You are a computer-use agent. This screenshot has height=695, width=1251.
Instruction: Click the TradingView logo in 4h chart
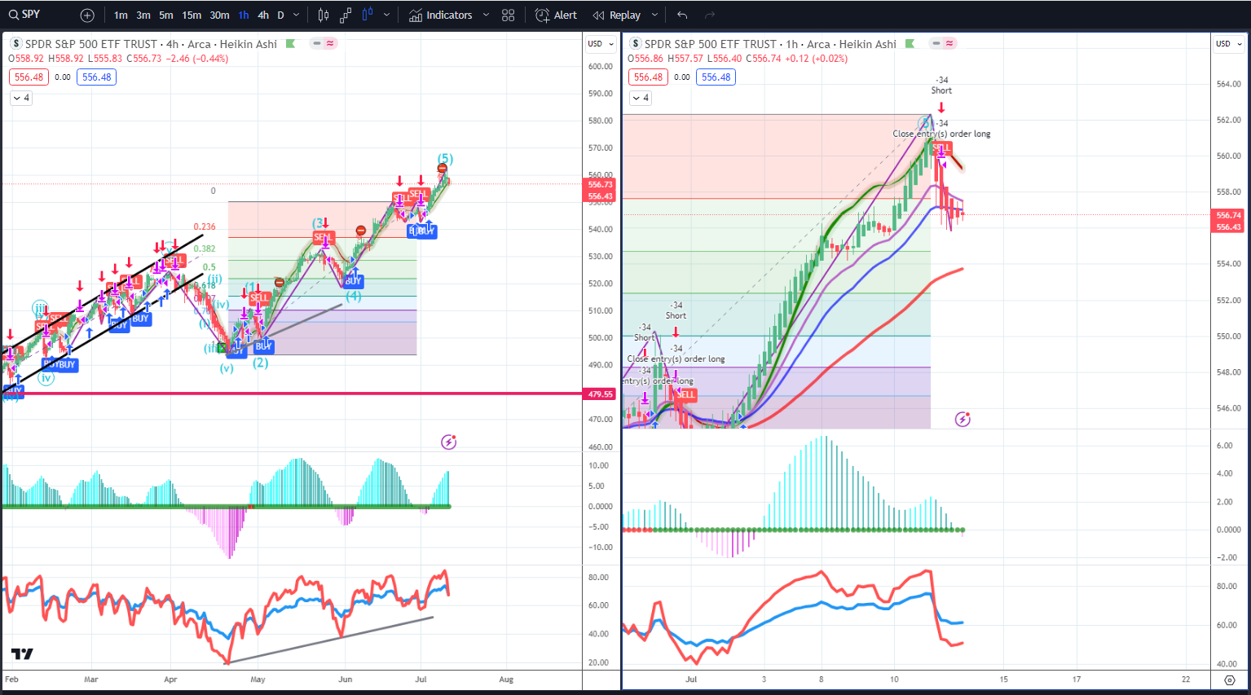pos(22,653)
